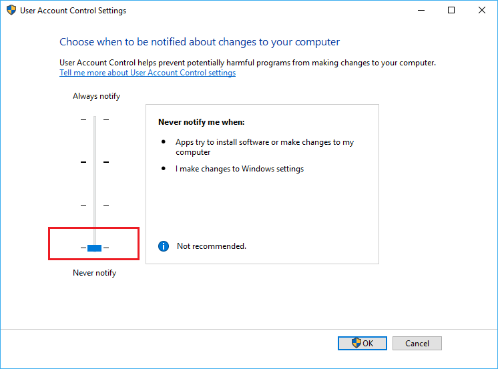Minimize the User Account Control Settings window
Image resolution: width=498 pixels, height=369 pixels.
tap(421, 11)
